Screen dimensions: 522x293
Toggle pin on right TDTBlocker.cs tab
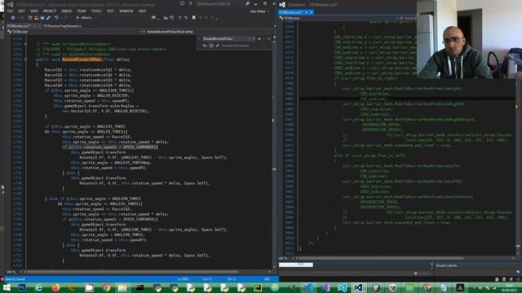pyautogui.click(x=307, y=12)
